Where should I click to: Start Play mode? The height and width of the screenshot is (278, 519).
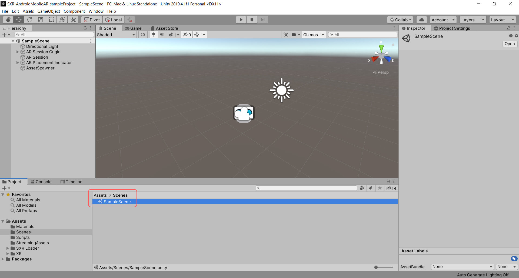point(241,20)
